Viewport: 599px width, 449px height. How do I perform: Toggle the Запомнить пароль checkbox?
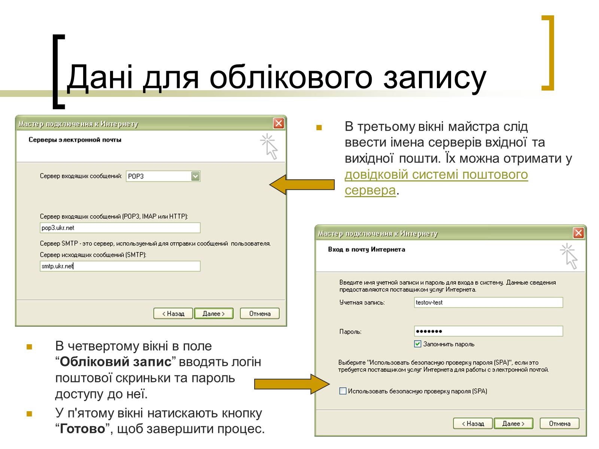pyautogui.click(x=418, y=344)
